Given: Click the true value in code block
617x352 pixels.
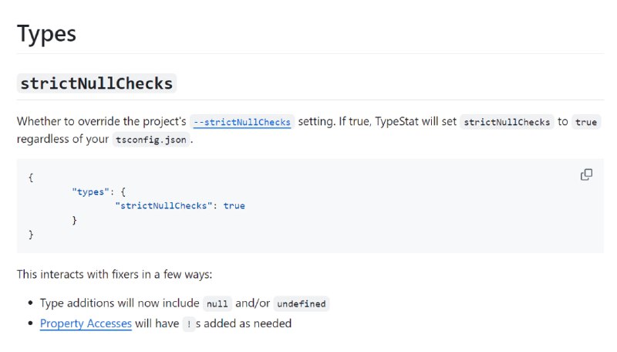Looking at the screenshot, I should 234,206.
